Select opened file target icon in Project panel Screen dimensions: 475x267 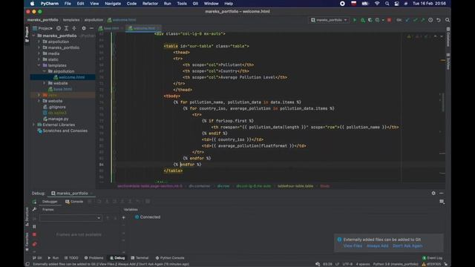tap(59, 28)
